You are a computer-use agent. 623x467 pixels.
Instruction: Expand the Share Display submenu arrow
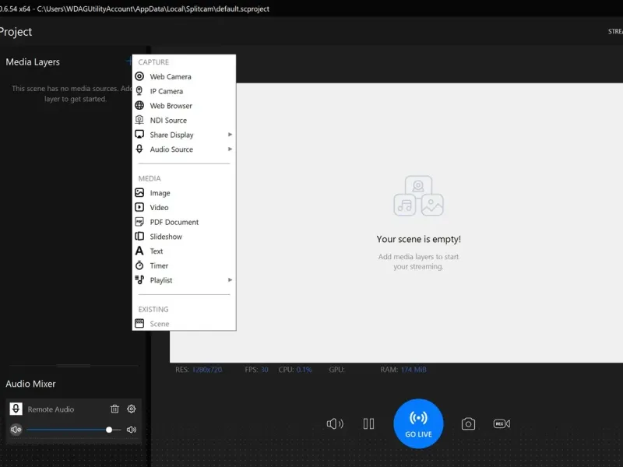click(x=230, y=135)
